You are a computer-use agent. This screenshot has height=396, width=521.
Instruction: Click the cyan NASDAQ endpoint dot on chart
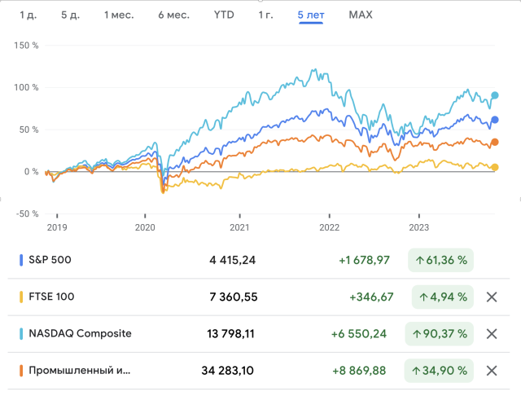495,95
